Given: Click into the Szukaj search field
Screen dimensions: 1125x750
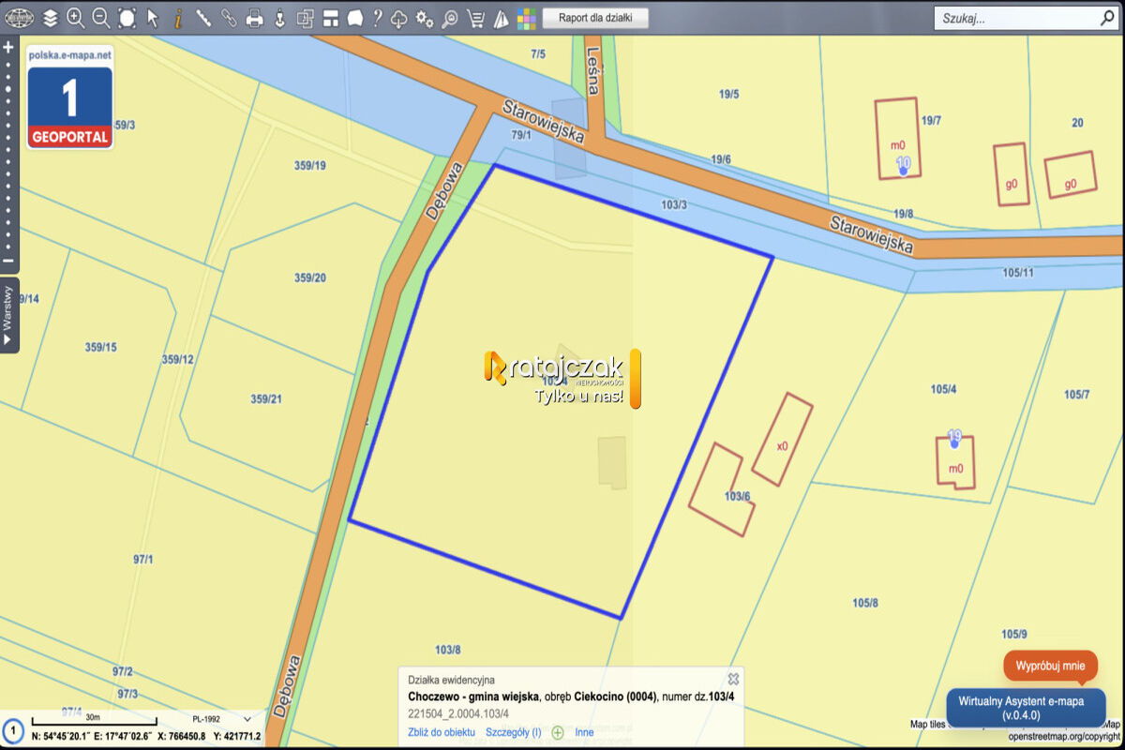Looking at the screenshot, I should click(x=1015, y=18).
